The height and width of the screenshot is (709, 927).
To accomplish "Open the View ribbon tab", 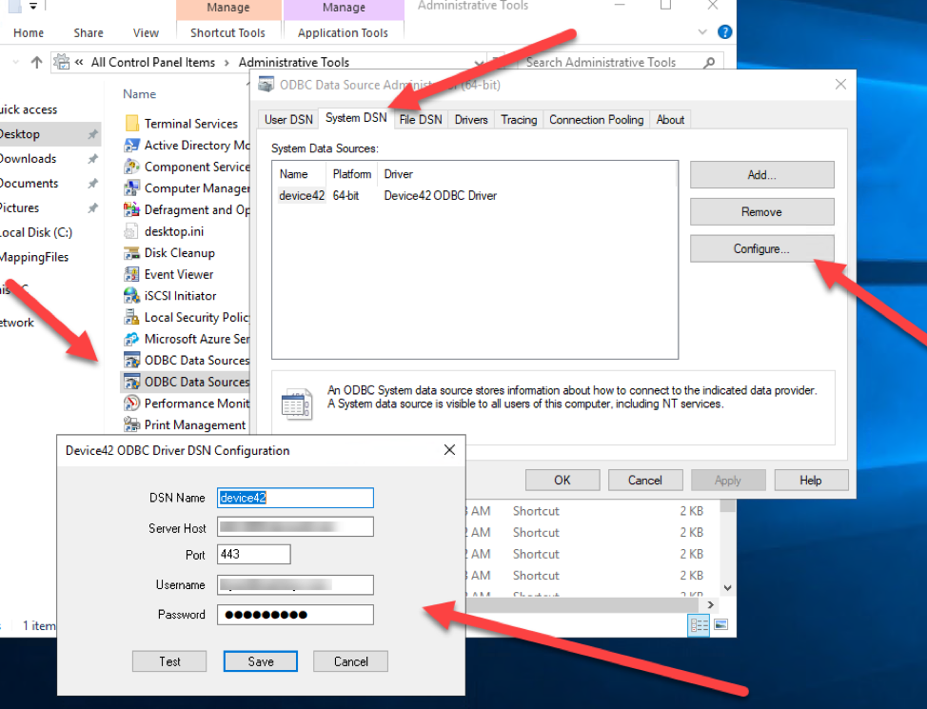I will pyautogui.click(x=146, y=32).
